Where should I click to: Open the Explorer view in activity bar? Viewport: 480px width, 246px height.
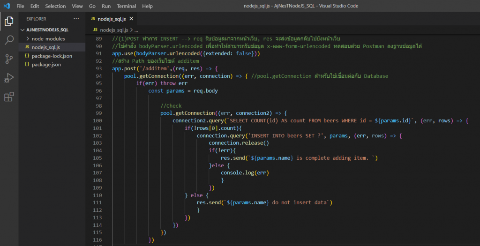pos(9,21)
